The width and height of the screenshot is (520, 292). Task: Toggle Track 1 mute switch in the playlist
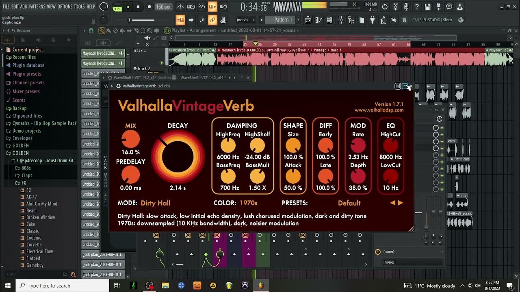[162, 63]
